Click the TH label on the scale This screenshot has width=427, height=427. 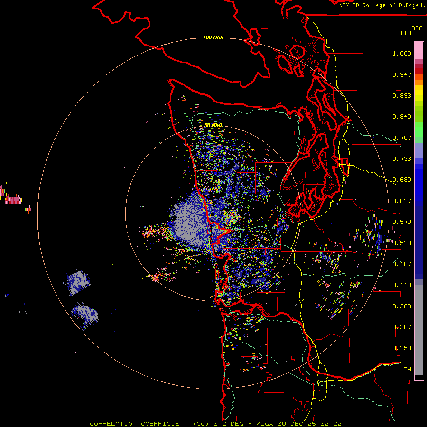408,370
